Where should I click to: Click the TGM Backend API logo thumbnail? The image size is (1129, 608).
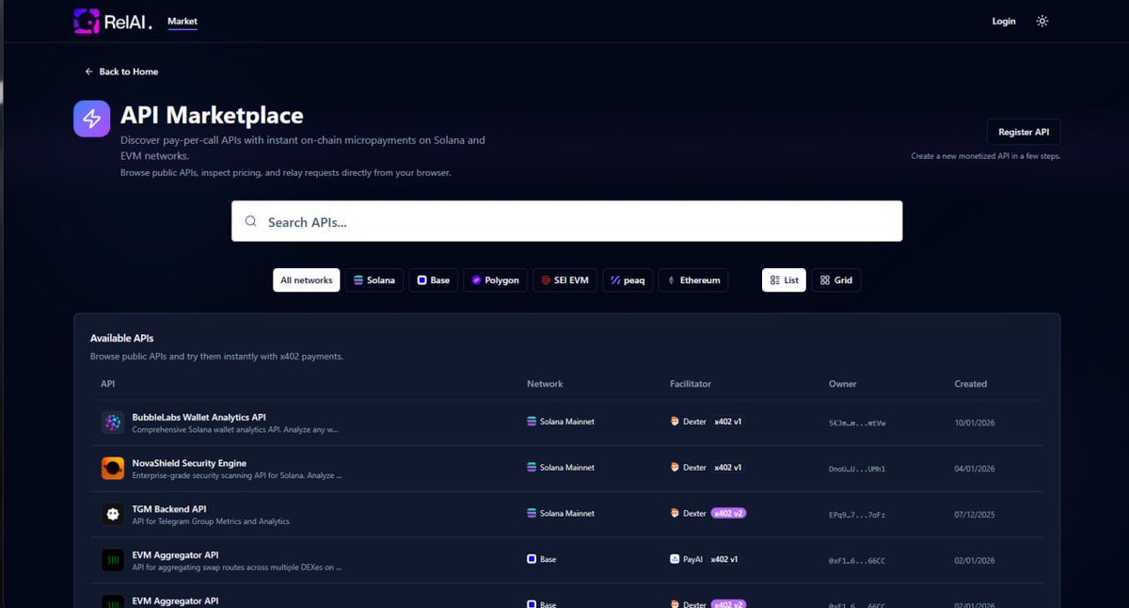(113, 515)
